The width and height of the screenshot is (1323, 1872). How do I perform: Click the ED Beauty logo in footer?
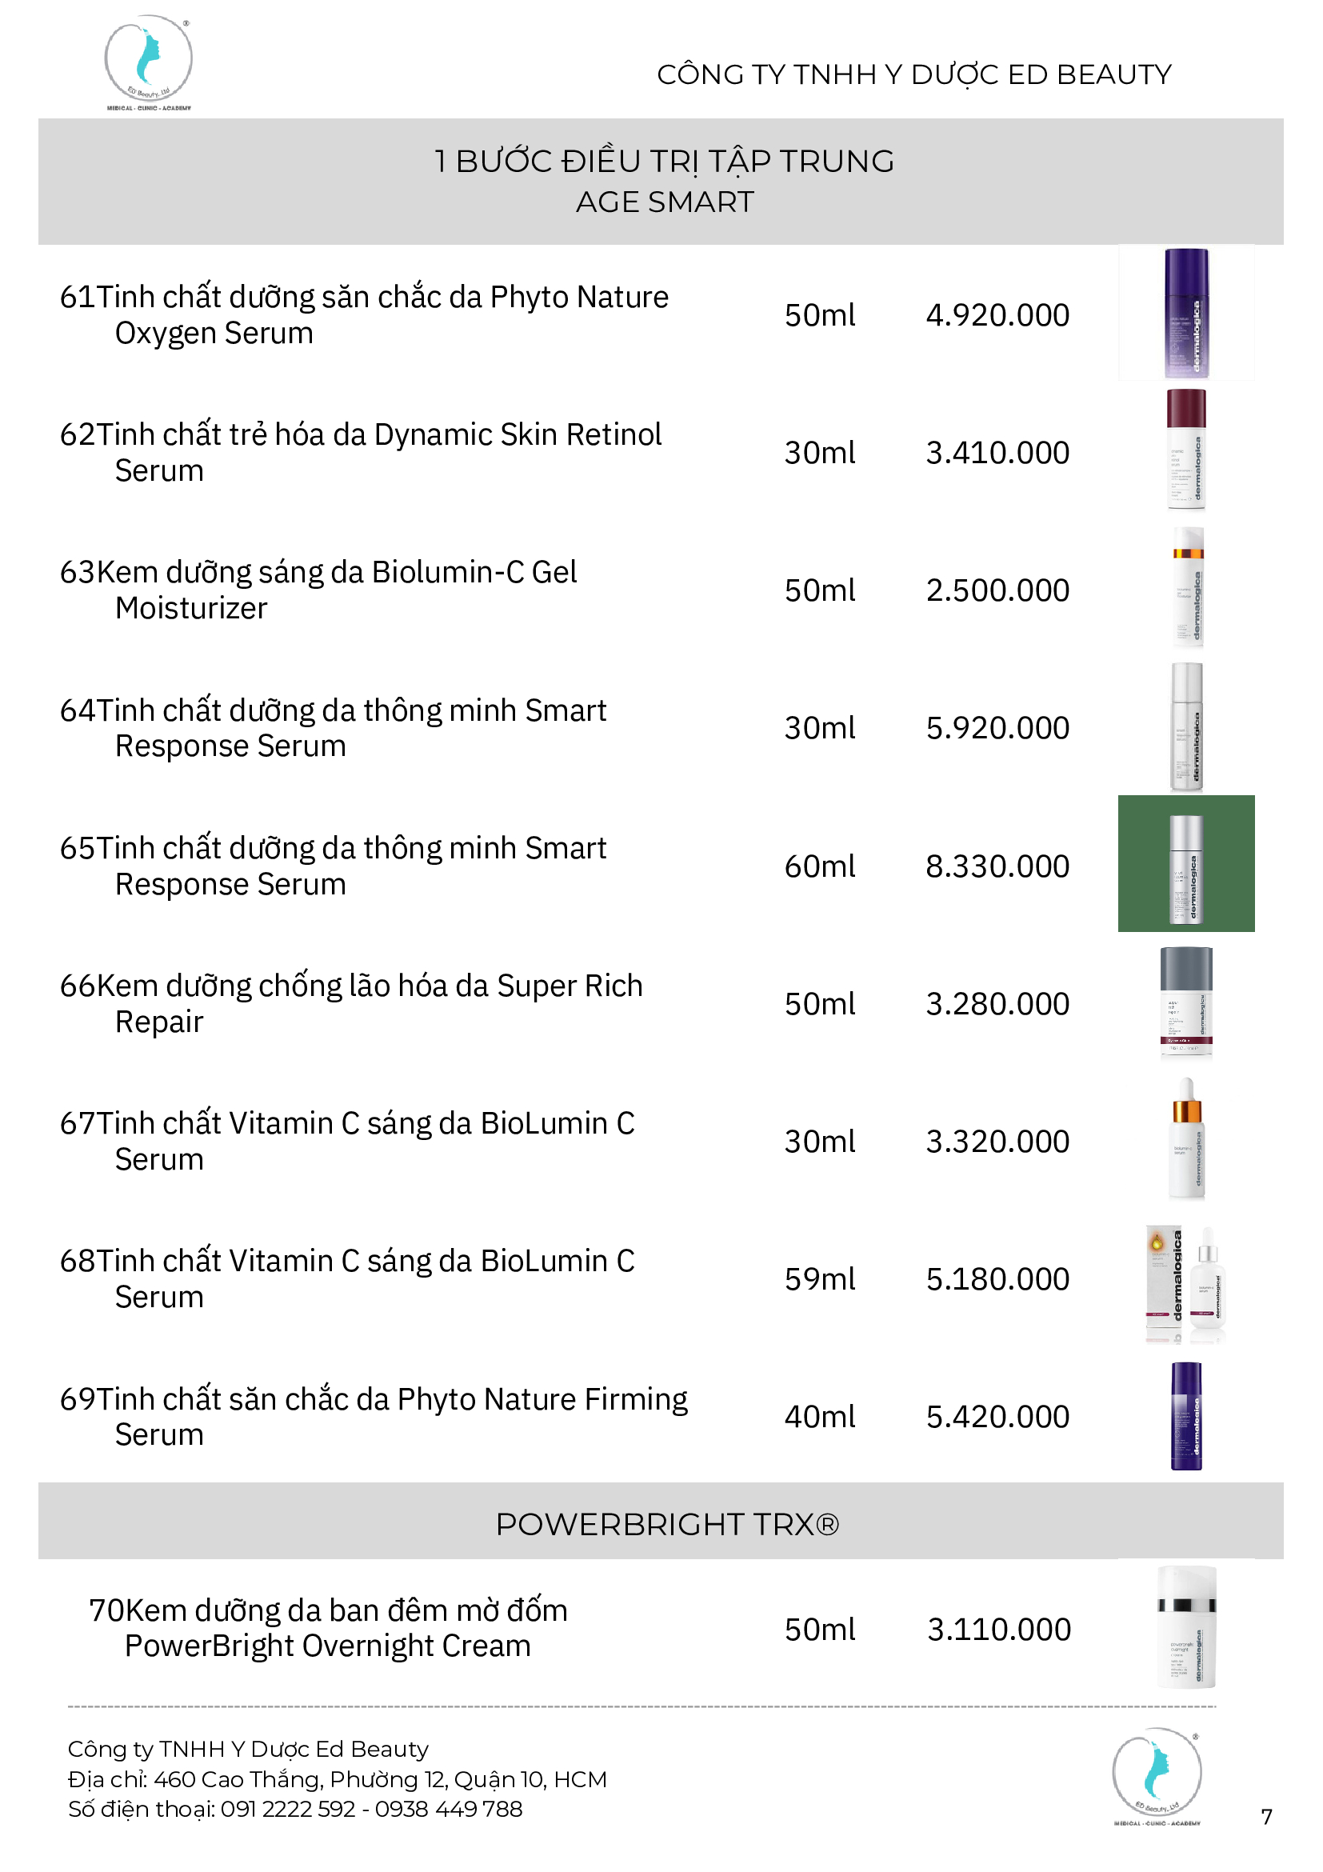click(x=1157, y=1778)
